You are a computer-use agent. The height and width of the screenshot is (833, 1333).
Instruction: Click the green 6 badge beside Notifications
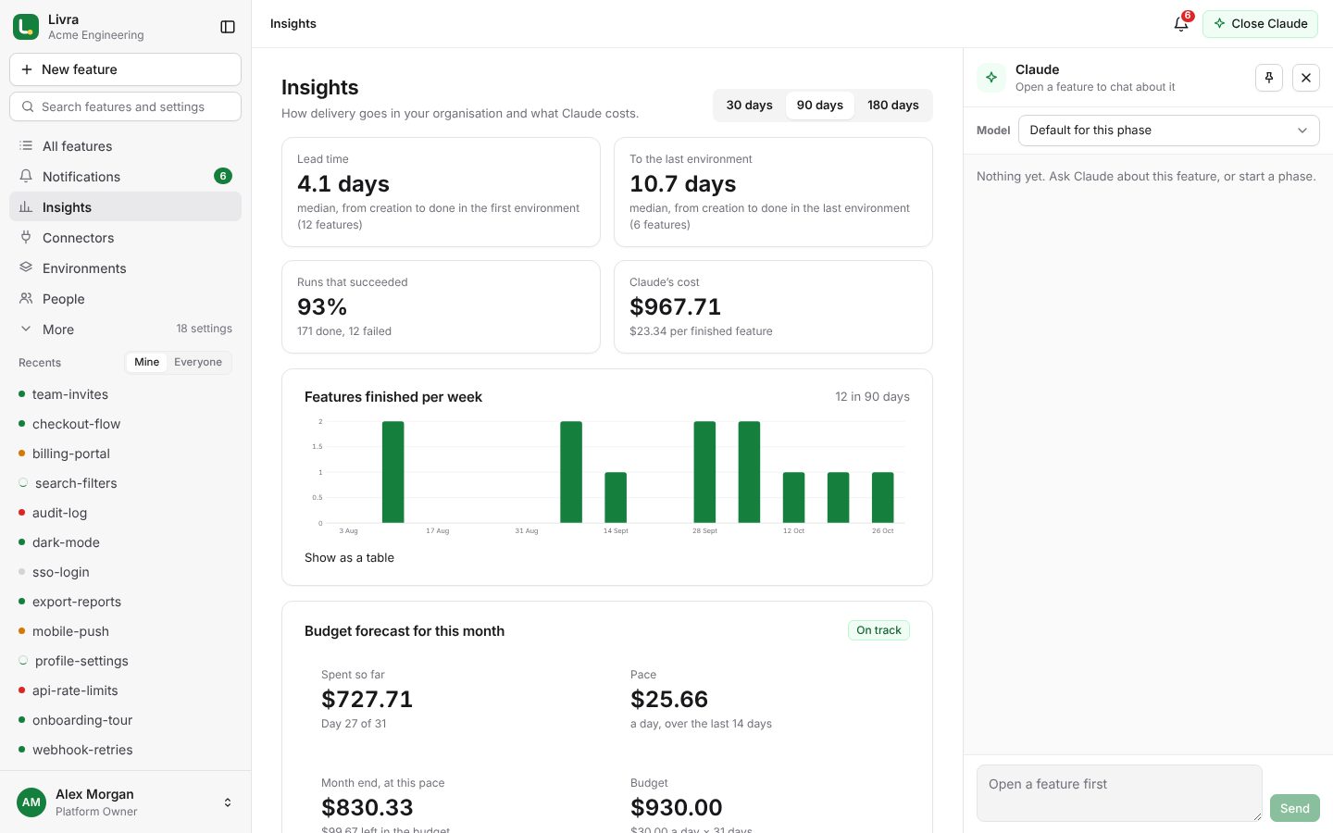point(223,176)
